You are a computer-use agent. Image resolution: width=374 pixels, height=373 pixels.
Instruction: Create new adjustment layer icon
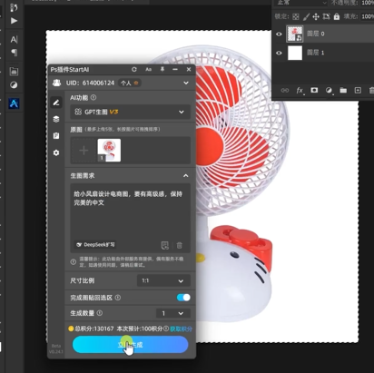(x=329, y=90)
